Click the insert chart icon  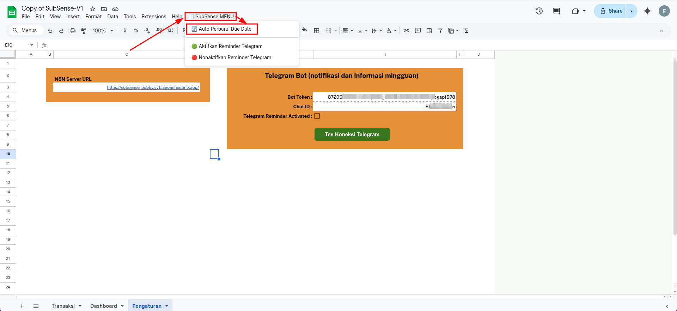tap(429, 31)
